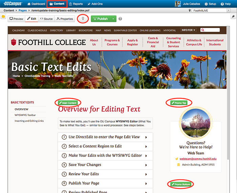The width and height of the screenshot is (237, 193).
Task: Click the CLASS SCHEDULE link
Action: click(x=37, y=30)
